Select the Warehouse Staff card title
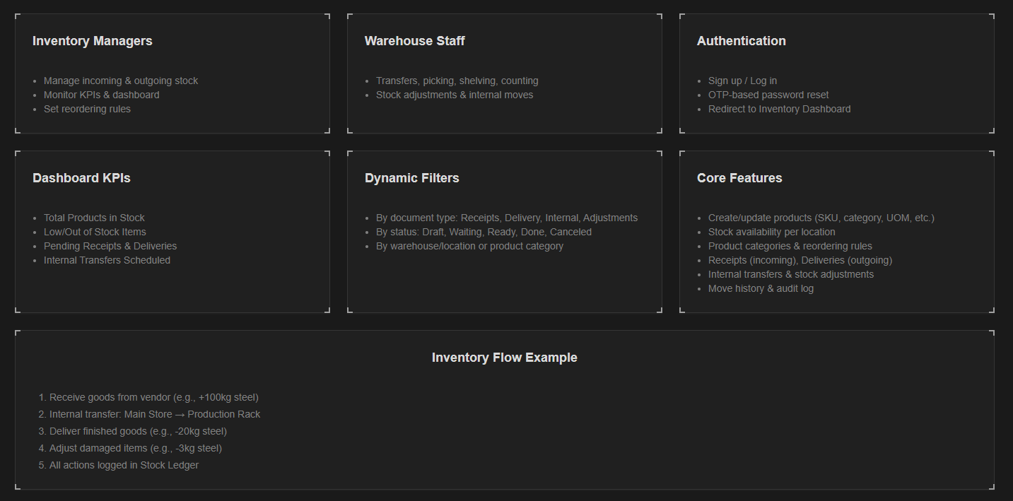 [x=414, y=41]
